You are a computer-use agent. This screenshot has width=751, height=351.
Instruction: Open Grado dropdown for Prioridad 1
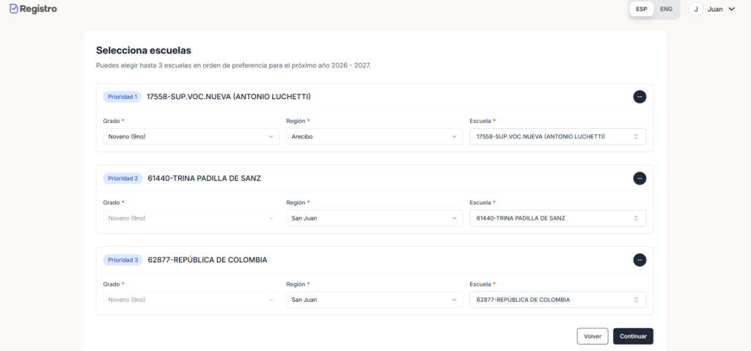click(x=191, y=136)
